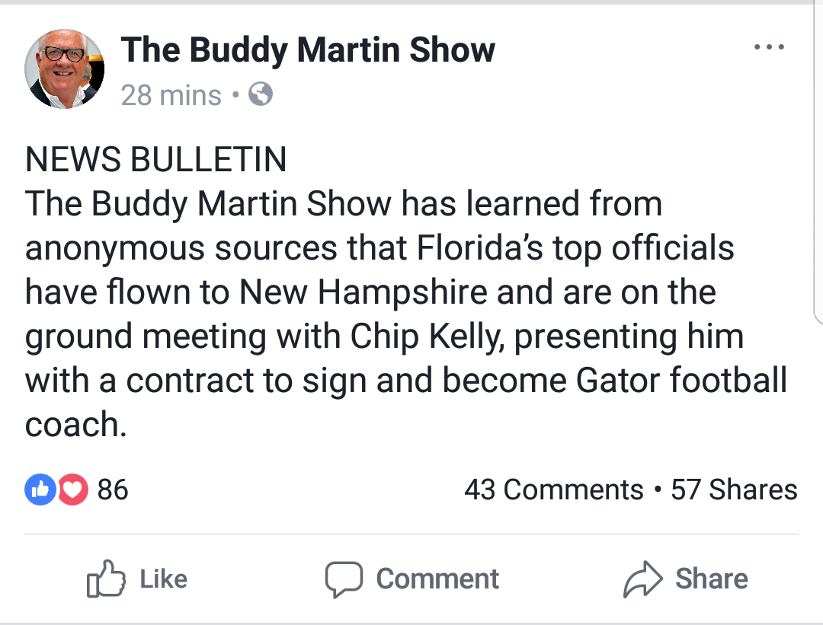This screenshot has width=823, height=625.
Task: Open the three-dot post options menu
Action: click(x=767, y=47)
